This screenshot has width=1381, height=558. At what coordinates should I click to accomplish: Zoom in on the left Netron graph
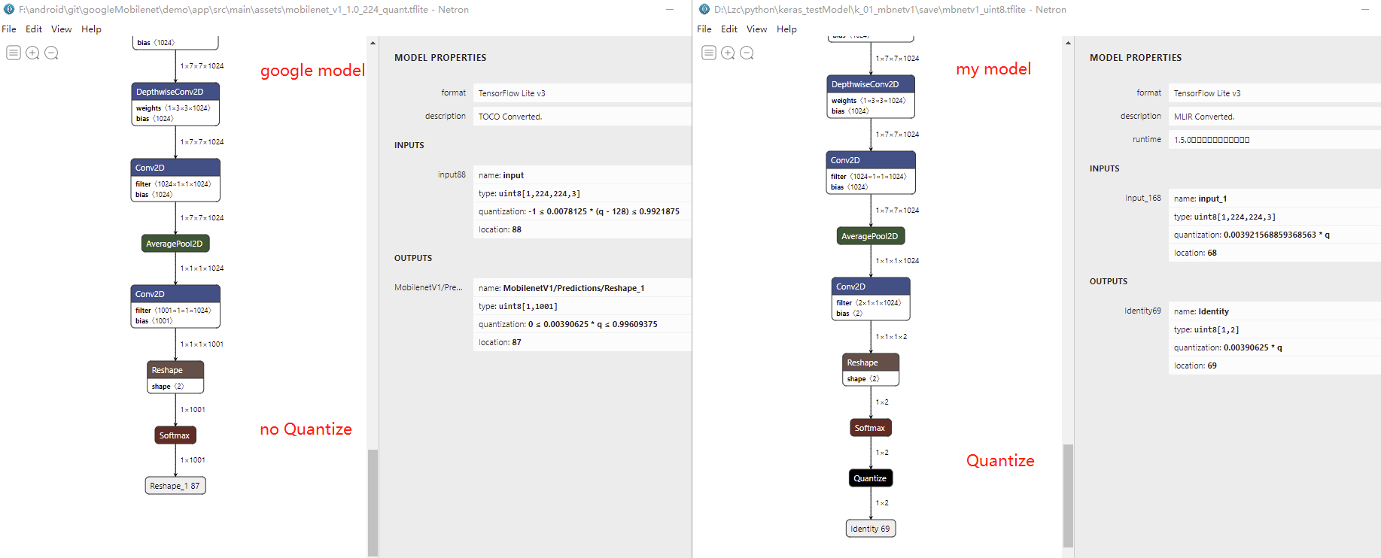point(32,53)
